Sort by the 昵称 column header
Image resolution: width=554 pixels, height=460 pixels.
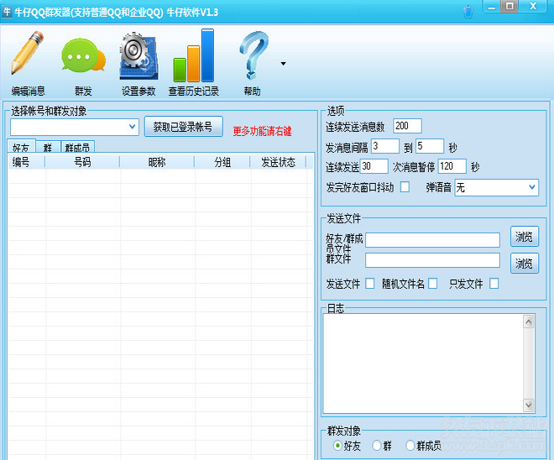coord(157,162)
